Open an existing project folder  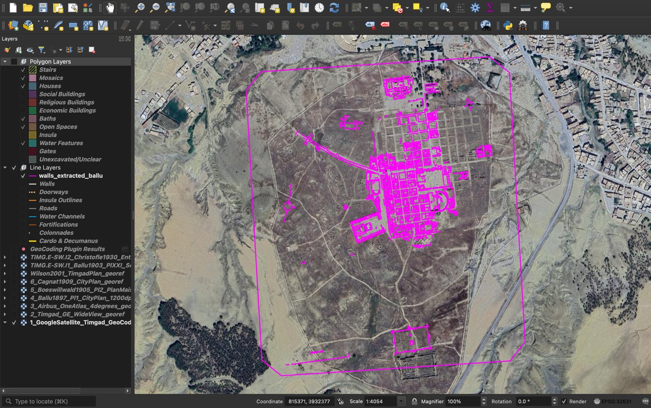(28, 7)
